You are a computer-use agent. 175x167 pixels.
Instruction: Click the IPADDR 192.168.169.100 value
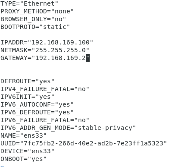pyautogui.click(x=60, y=42)
